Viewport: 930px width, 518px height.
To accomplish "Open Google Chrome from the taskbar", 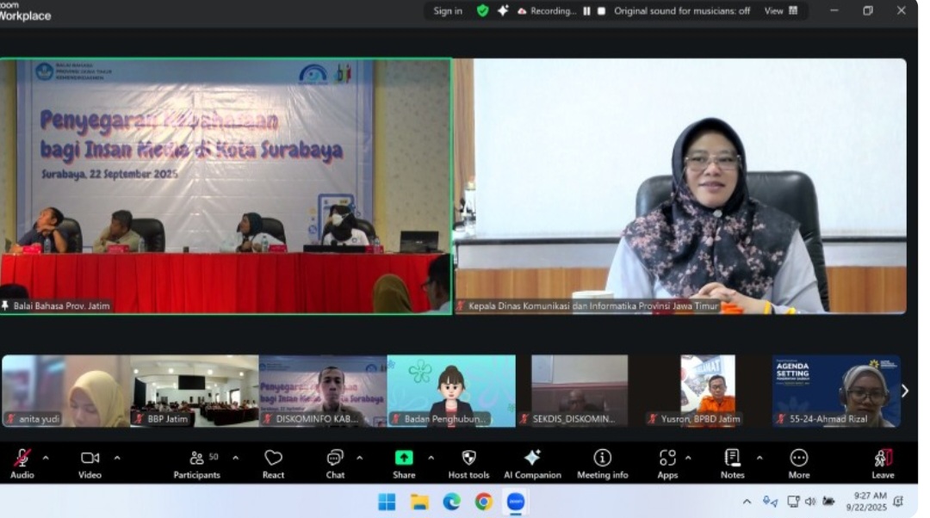I will [x=483, y=502].
